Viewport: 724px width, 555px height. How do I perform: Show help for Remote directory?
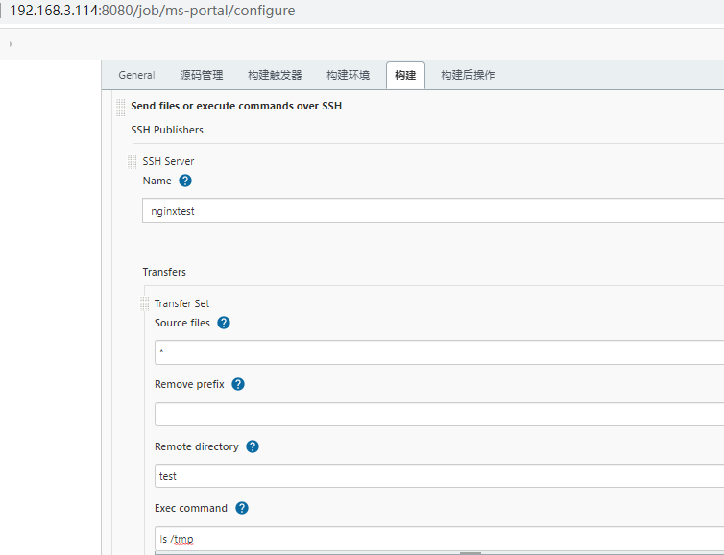click(x=253, y=446)
